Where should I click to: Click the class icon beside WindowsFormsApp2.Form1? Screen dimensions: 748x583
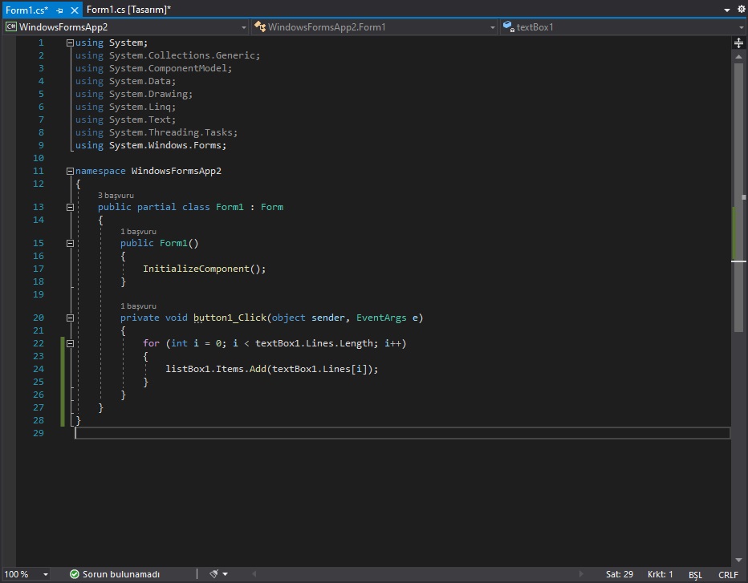click(259, 26)
